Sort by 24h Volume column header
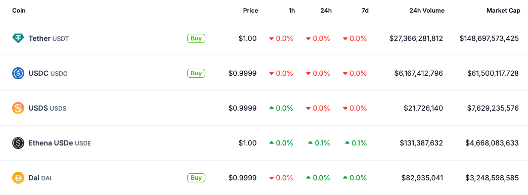Viewport: 528px width, 195px height. pyautogui.click(x=427, y=11)
